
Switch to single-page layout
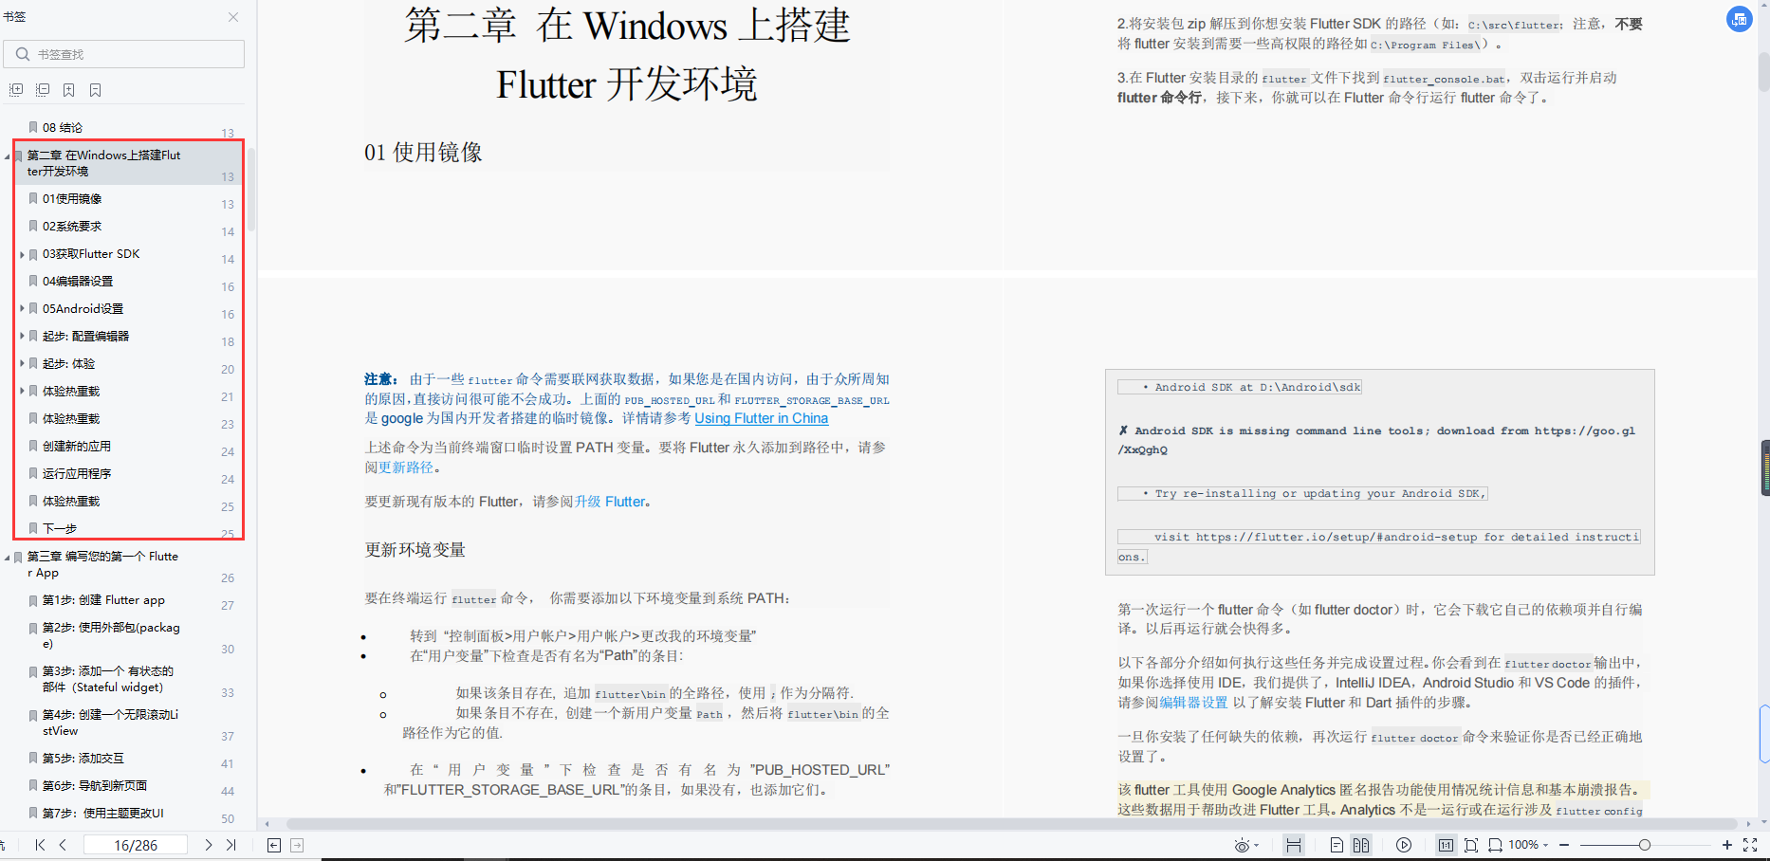coord(1337,845)
